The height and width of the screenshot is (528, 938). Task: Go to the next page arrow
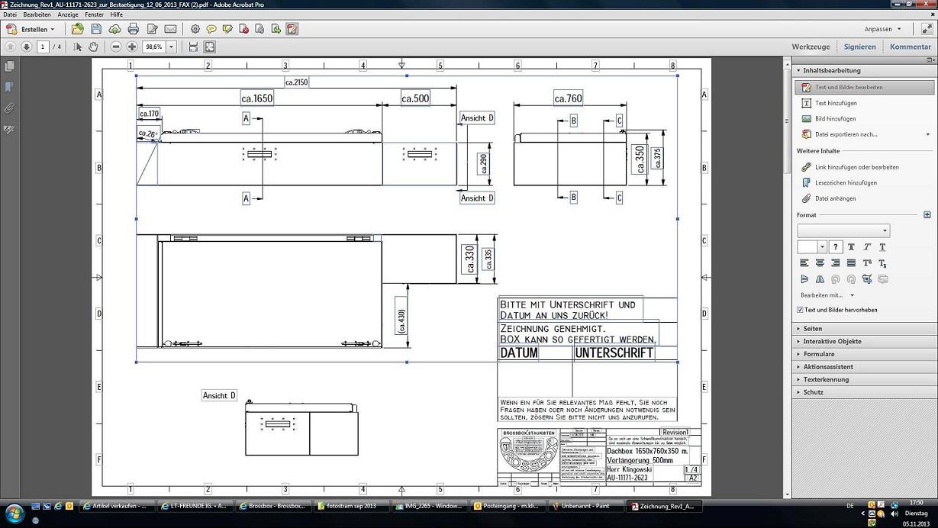click(26, 47)
